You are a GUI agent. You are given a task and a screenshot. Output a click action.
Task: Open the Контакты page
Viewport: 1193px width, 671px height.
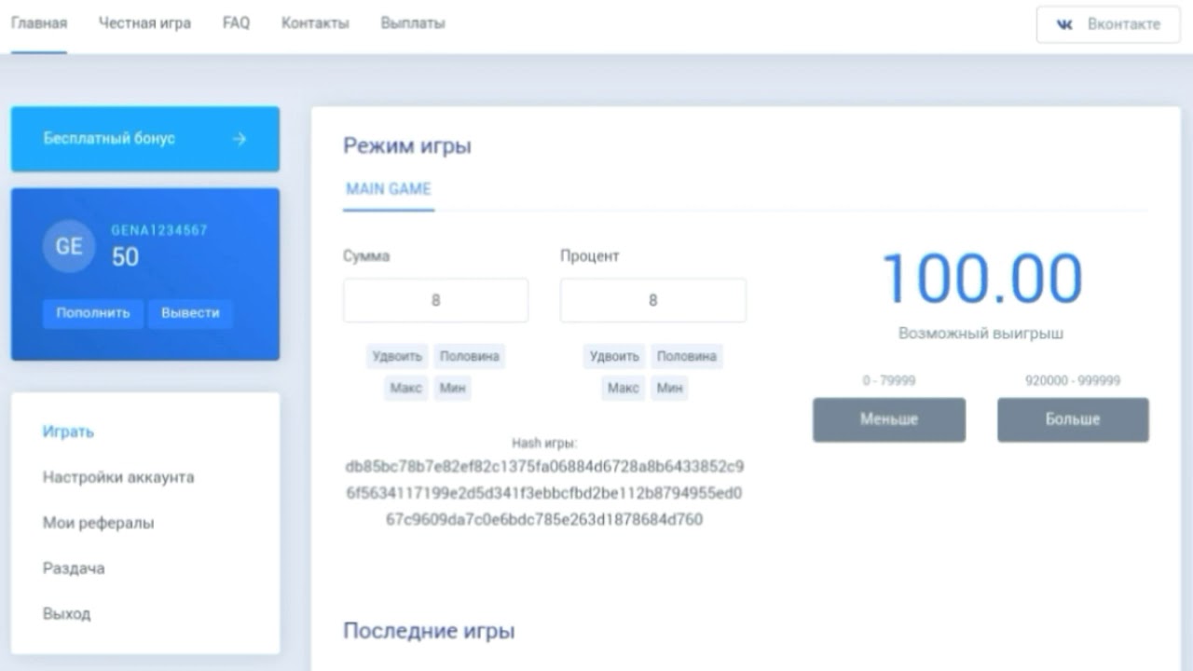[315, 23]
